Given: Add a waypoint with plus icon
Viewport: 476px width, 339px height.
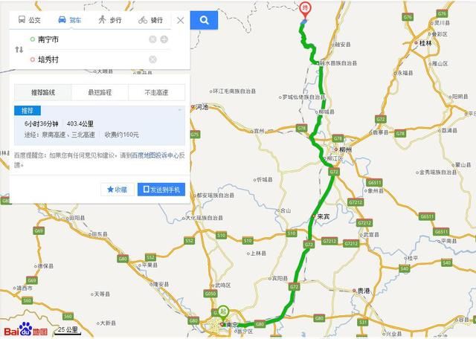Looking at the screenshot, I should pyautogui.click(x=164, y=39).
